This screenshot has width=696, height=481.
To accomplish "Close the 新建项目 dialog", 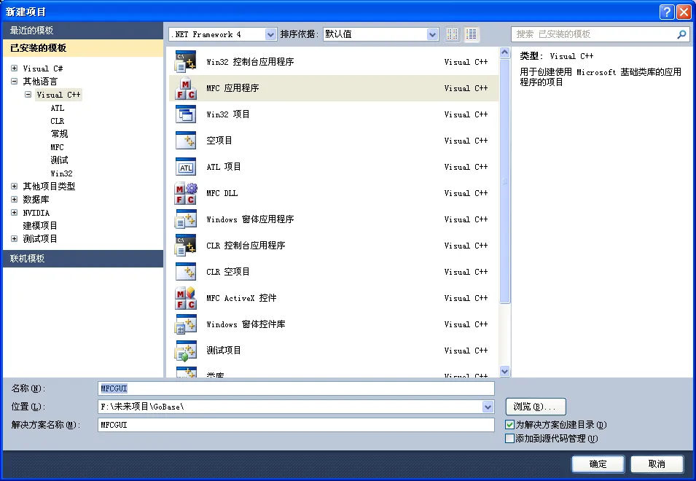I will point(684,12).
